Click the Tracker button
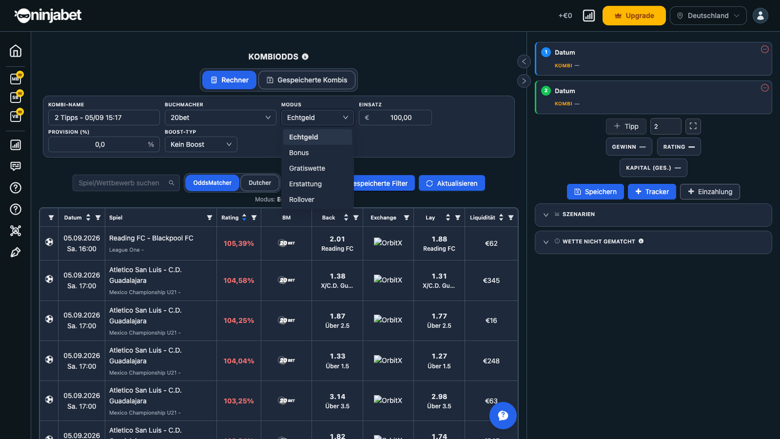The height and width of the screenshot is (439, 780). pos(652,192)
